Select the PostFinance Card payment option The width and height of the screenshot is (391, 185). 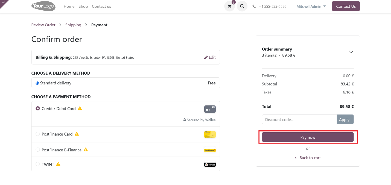[38, 134]
